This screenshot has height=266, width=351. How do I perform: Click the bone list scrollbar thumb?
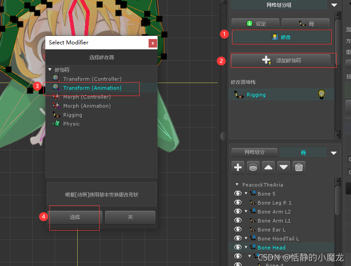[x=338, y=201]
